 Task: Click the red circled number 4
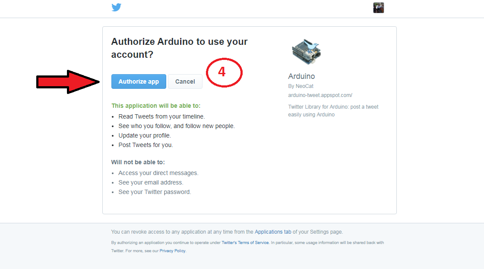coord(224,72)
